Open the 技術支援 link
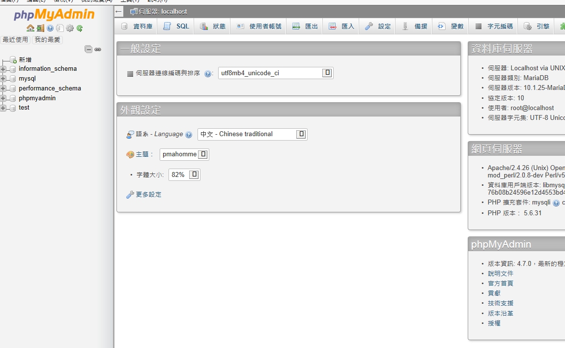565x348 pixels. tap(501, 303)
